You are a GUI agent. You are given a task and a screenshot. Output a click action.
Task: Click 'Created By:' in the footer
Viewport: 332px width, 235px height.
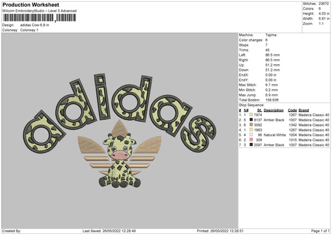12,231
